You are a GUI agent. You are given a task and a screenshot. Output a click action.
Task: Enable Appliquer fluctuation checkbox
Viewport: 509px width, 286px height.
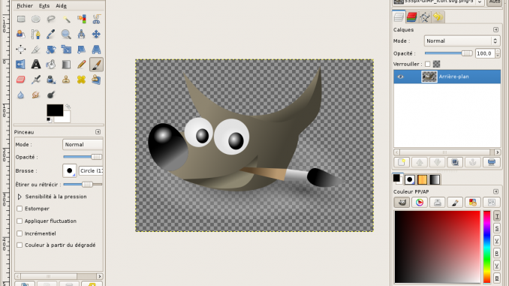point(20,221)
